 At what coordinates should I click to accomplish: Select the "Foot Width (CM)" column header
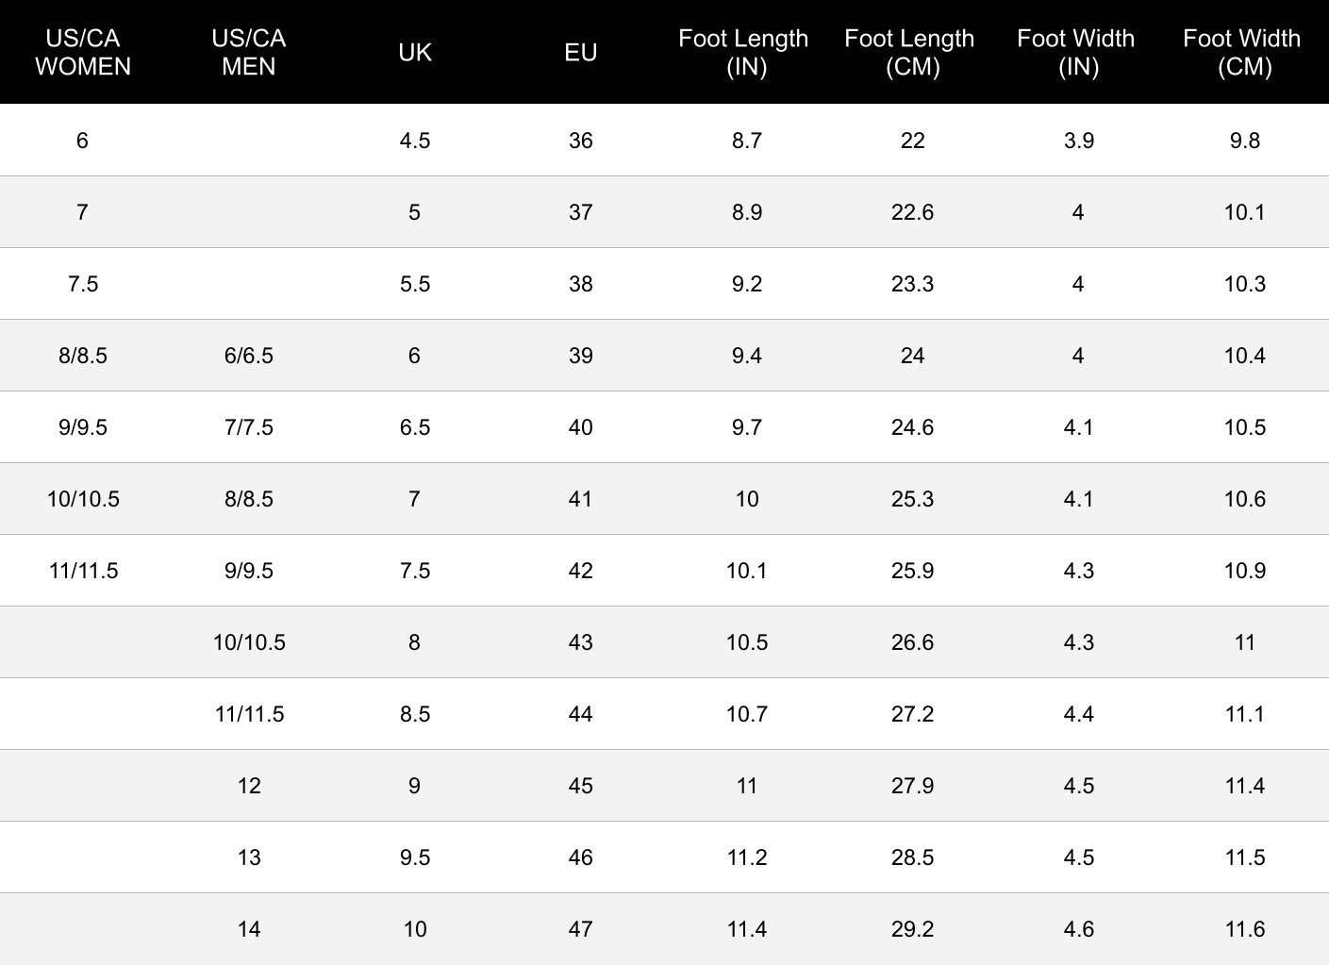point(1244,52)
